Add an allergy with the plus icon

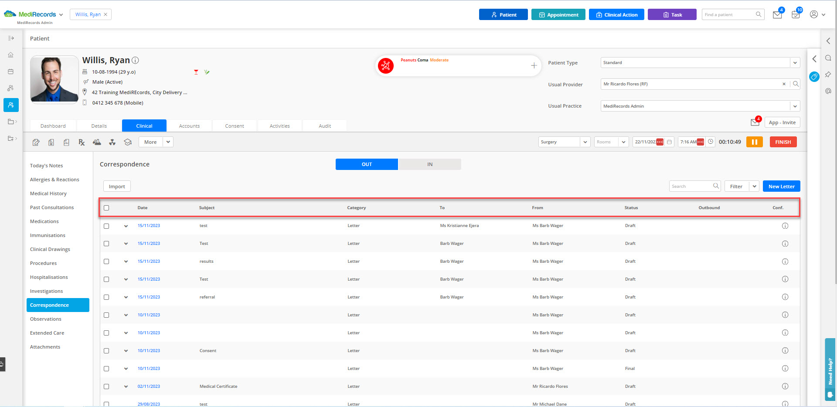click(534, 66)
